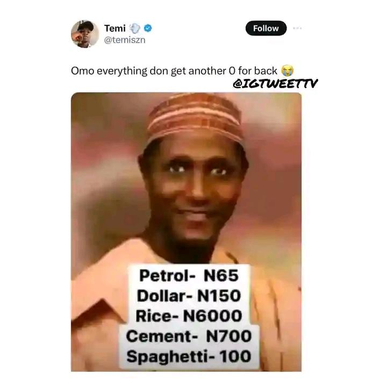This screenshot has width=387, height=387.
Task: Click the crying face emoji in tweet
Action: [288, 70]
